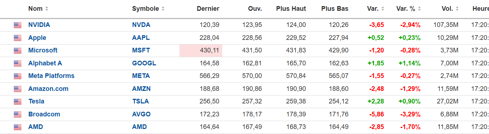Sort table by the Nom column arrows
The image size is (489, 134).
click(x=47, y=9)
